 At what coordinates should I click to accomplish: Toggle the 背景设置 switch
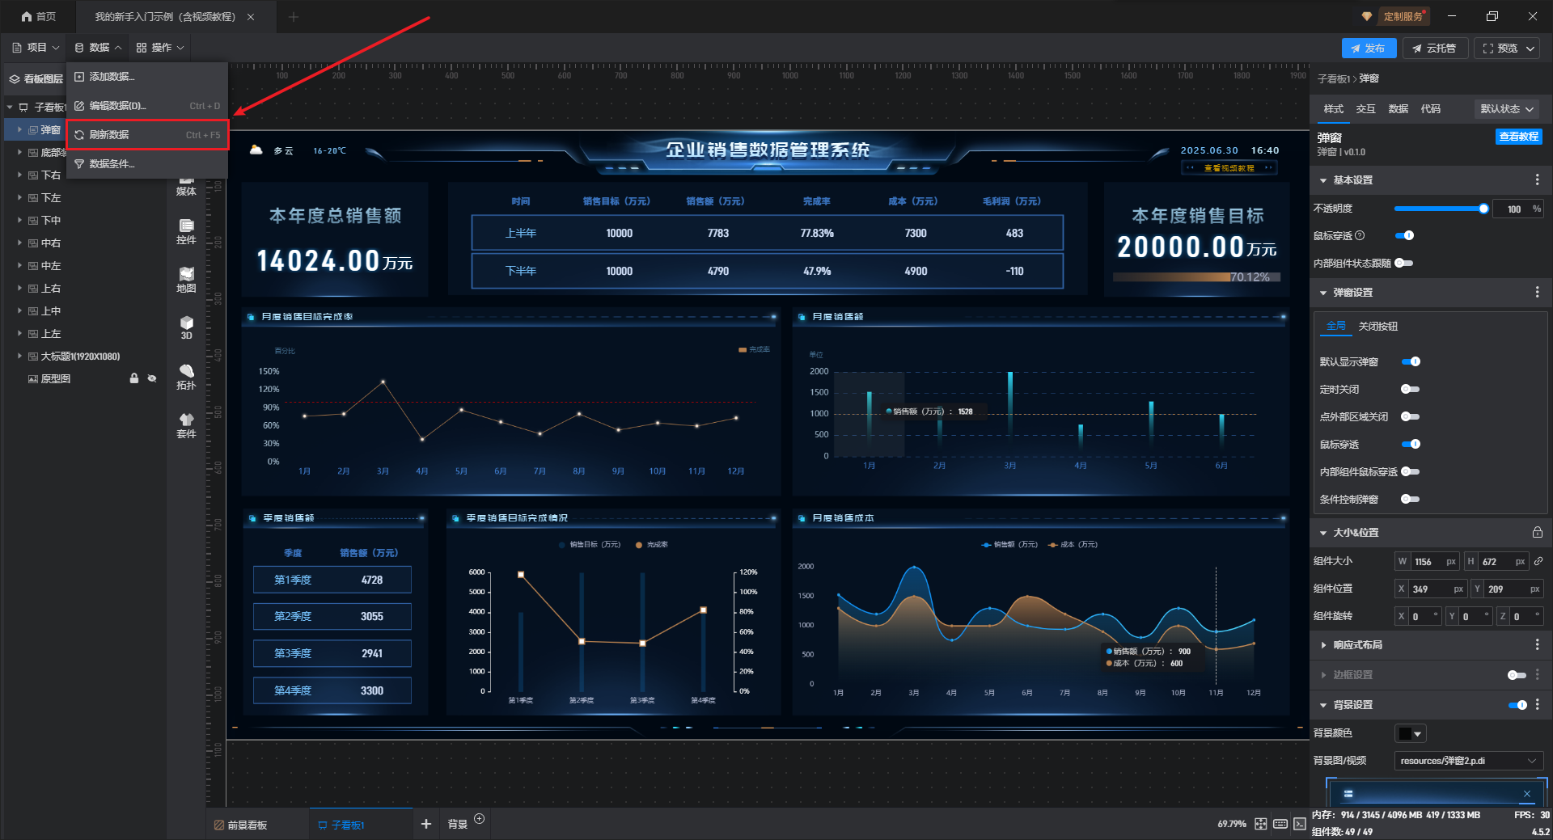pyautogui.click(x=1517, y=705)
